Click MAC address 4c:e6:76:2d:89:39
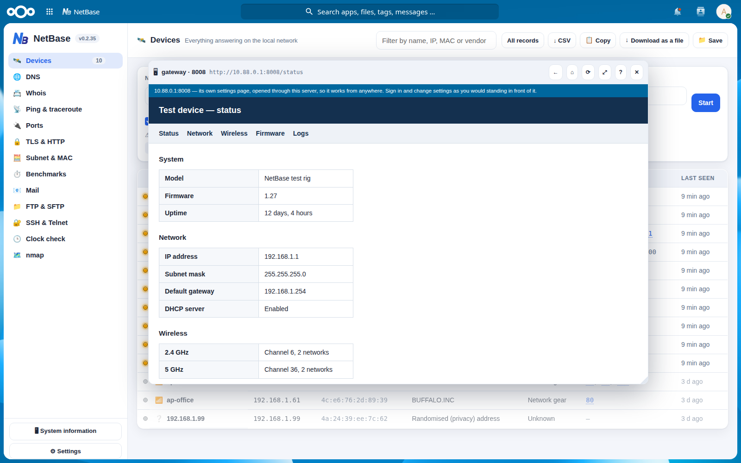Image resolution: width=741 pixels, height=463 pixels. pos(354,400)
